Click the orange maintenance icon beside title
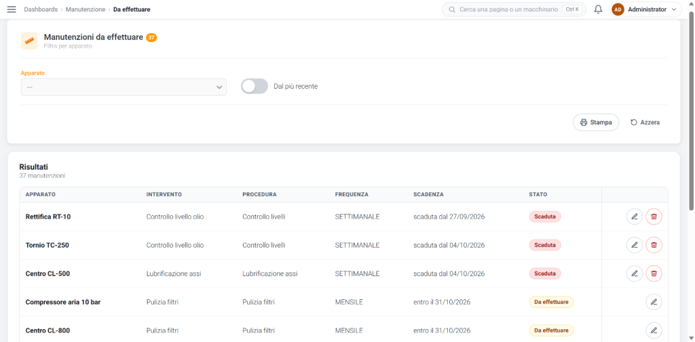695x342 pixels. click(x=29, y=41)
